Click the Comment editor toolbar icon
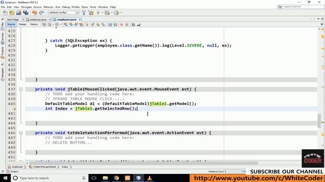 pos(133,25)
